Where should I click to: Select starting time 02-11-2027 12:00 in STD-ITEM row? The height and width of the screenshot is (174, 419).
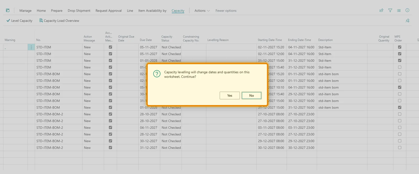(x=271, y=54)
